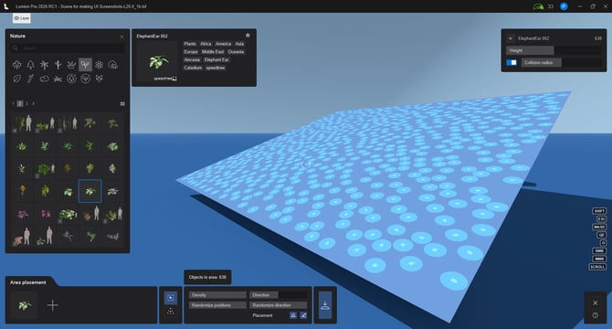
Task: Adjust the Randomize positions slider
Action: [217, 305]
